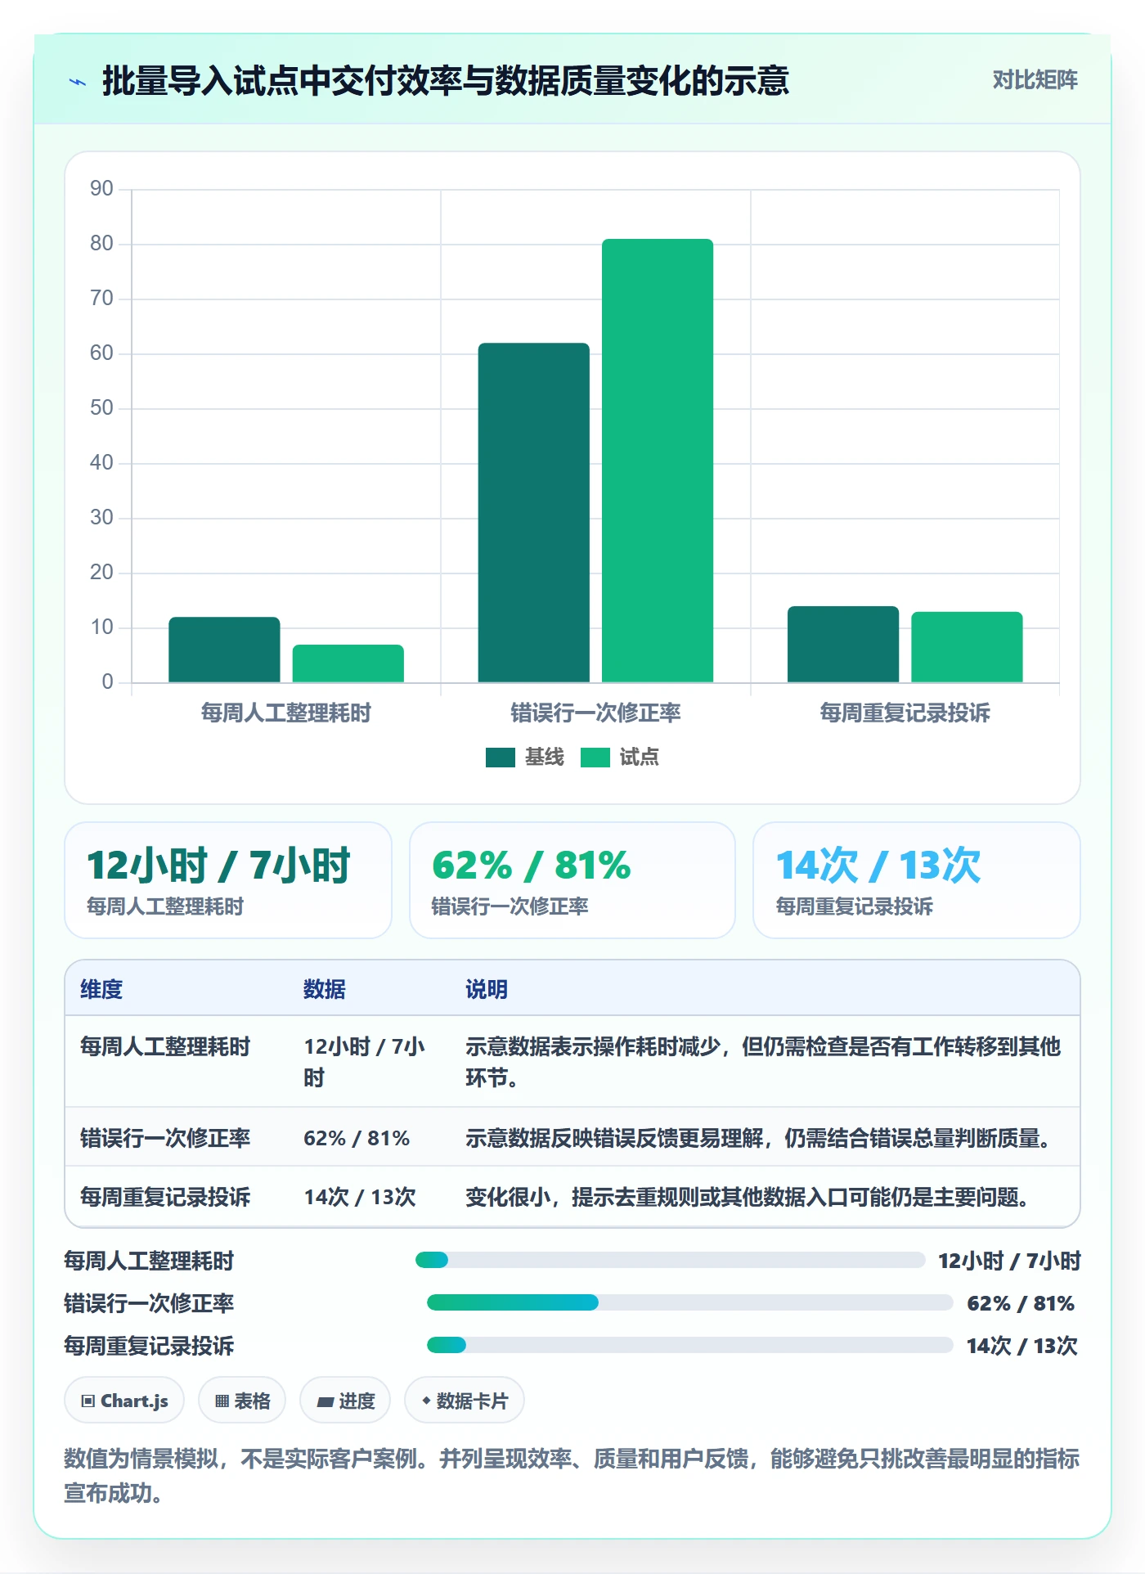Open the 62% / 81% stat card
Screen dimensions: 1145x1574
point(572,880)
